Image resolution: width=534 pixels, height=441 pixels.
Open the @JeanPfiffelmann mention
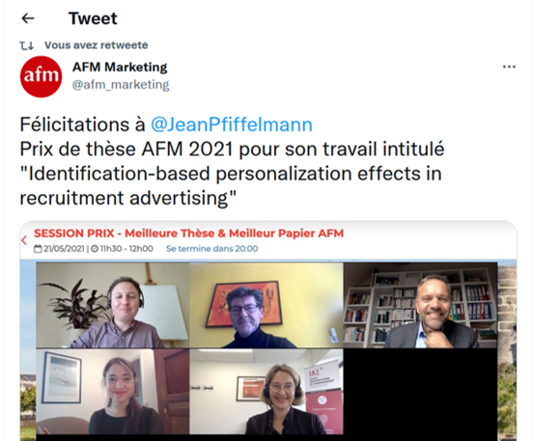tap(232, 124)
